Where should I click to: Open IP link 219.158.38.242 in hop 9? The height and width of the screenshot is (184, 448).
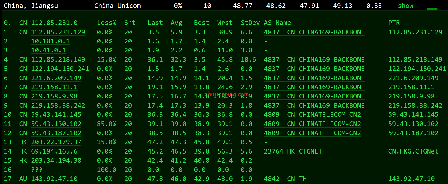(58, 106)
